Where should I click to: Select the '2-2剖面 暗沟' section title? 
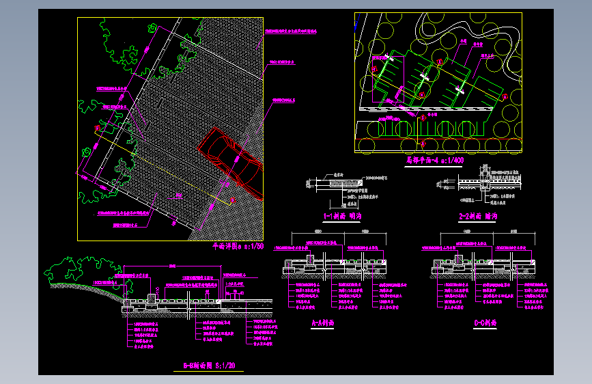(x=478, y=216)
